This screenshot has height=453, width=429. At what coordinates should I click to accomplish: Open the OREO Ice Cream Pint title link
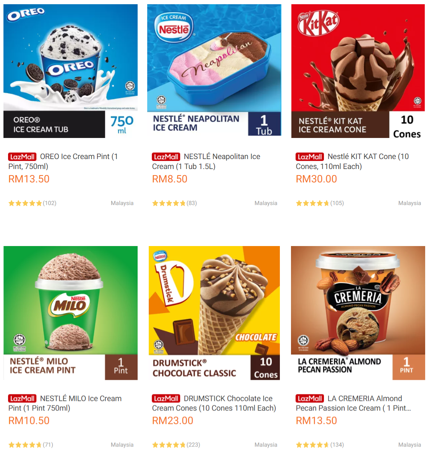coord(63,161)
